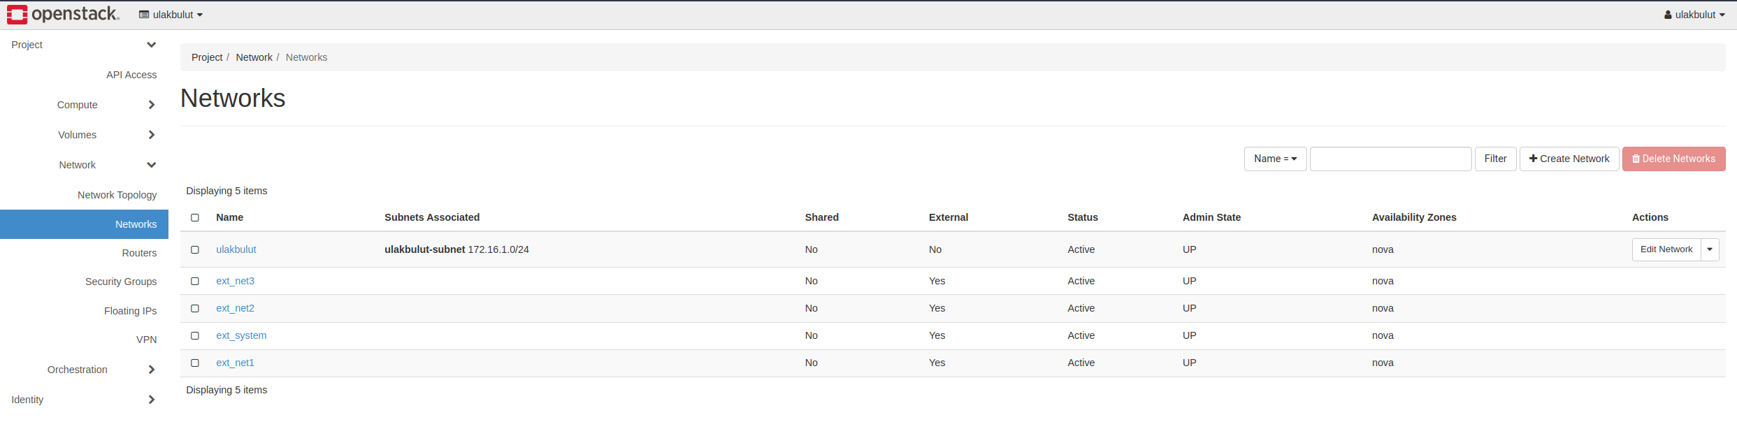1737x422 pixels.
Task: Click the Filter button
Action: pyautogui.click(x=1495, y=159)
